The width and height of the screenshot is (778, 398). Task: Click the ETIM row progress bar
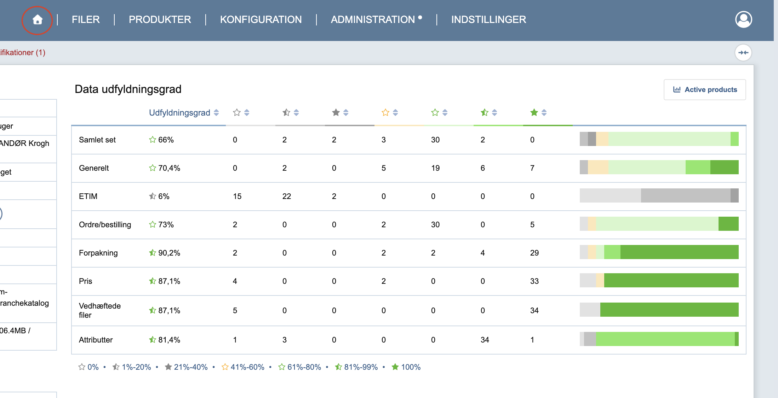pyautogui.click(x=659, y=195)
